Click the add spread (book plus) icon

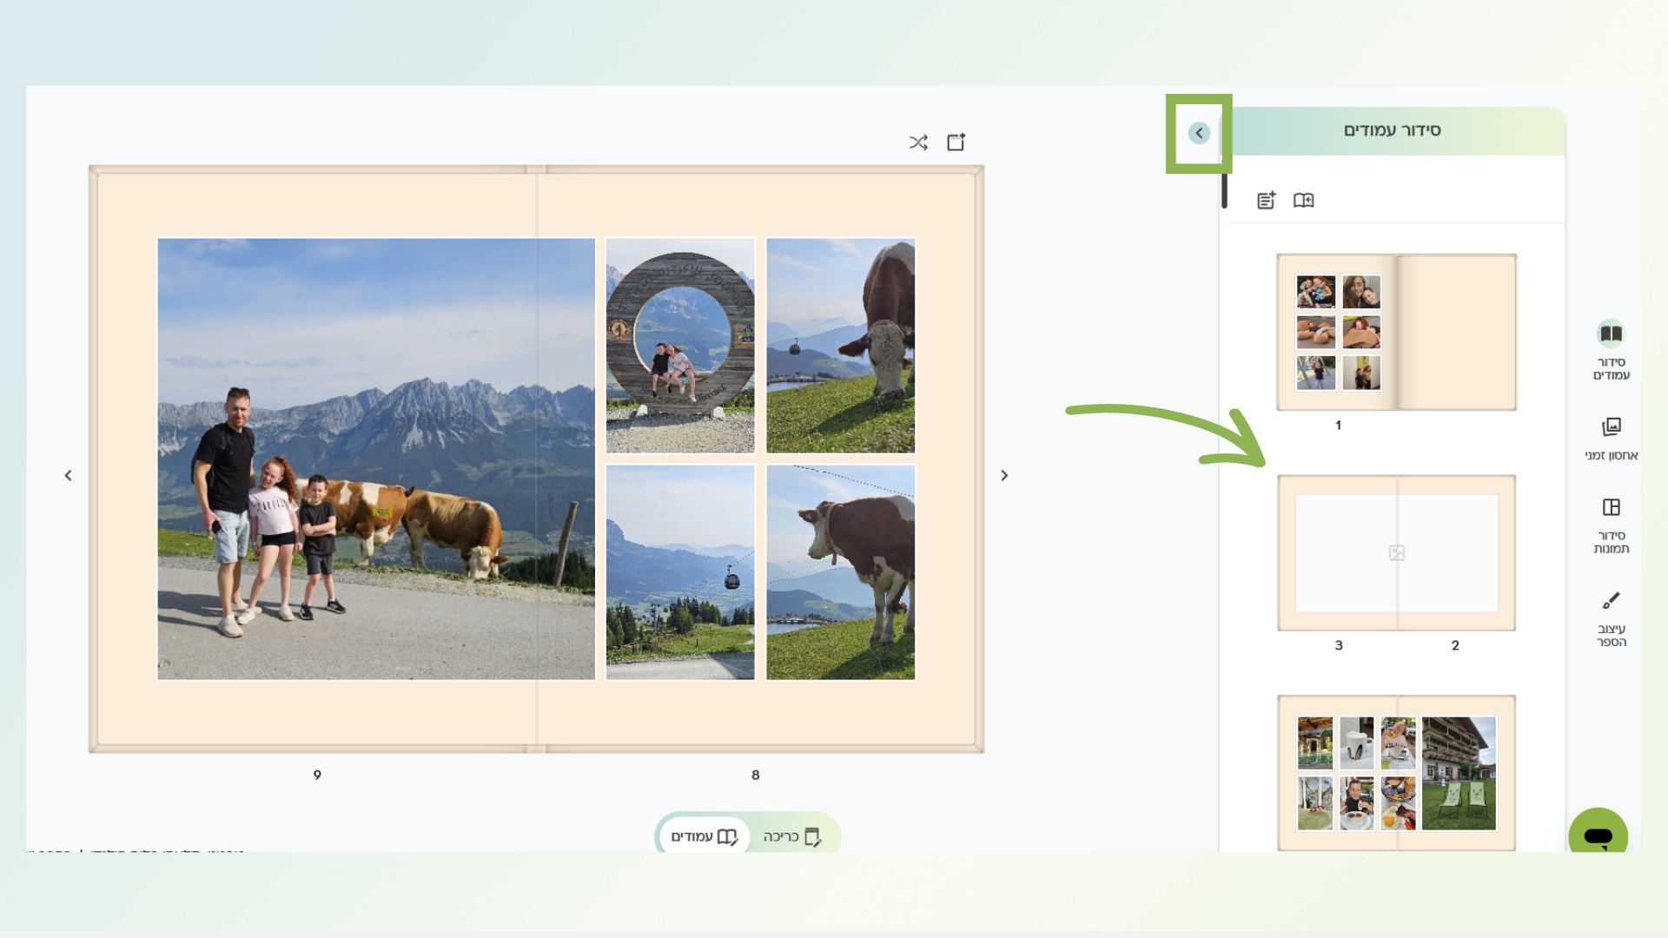click(x=1303, y=201)
